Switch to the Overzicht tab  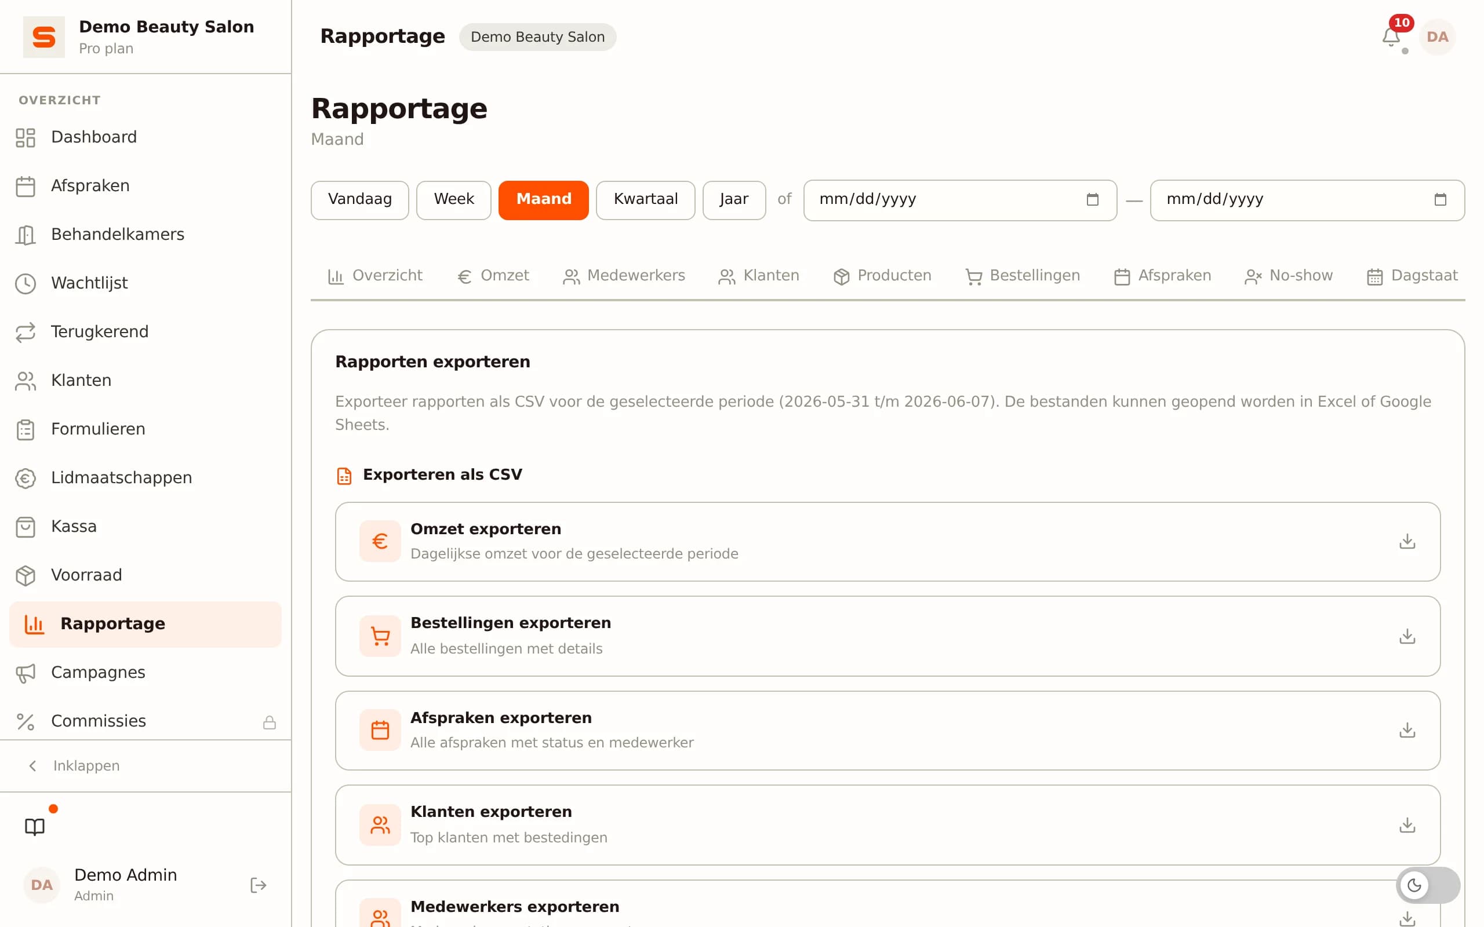coord(374,276)
